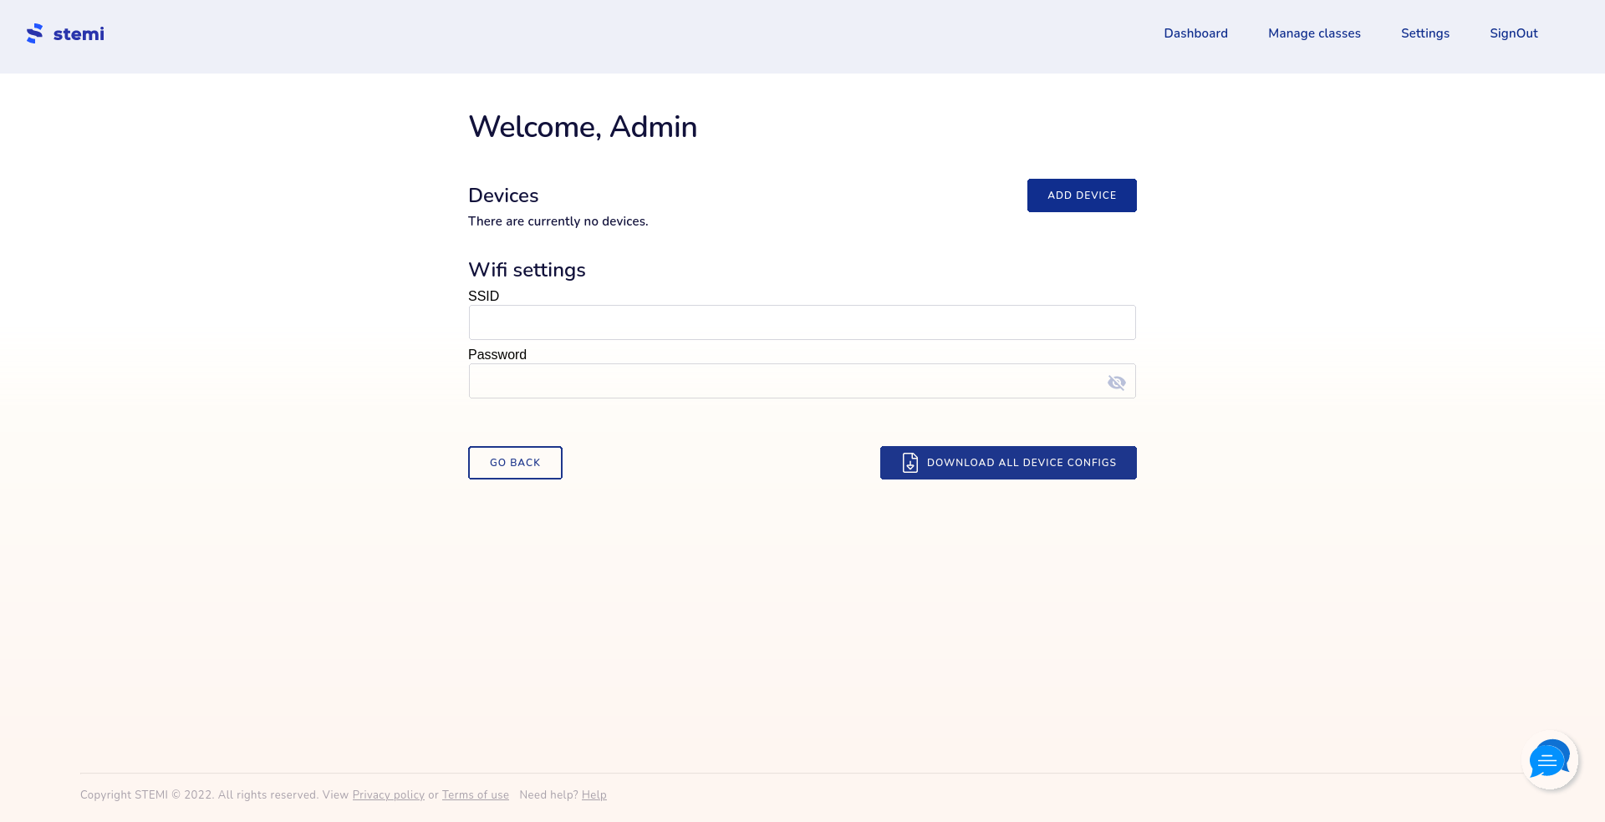Viewport: 1605px width, 822px height.
Task: Click the SSID field label
Action: 483,297
